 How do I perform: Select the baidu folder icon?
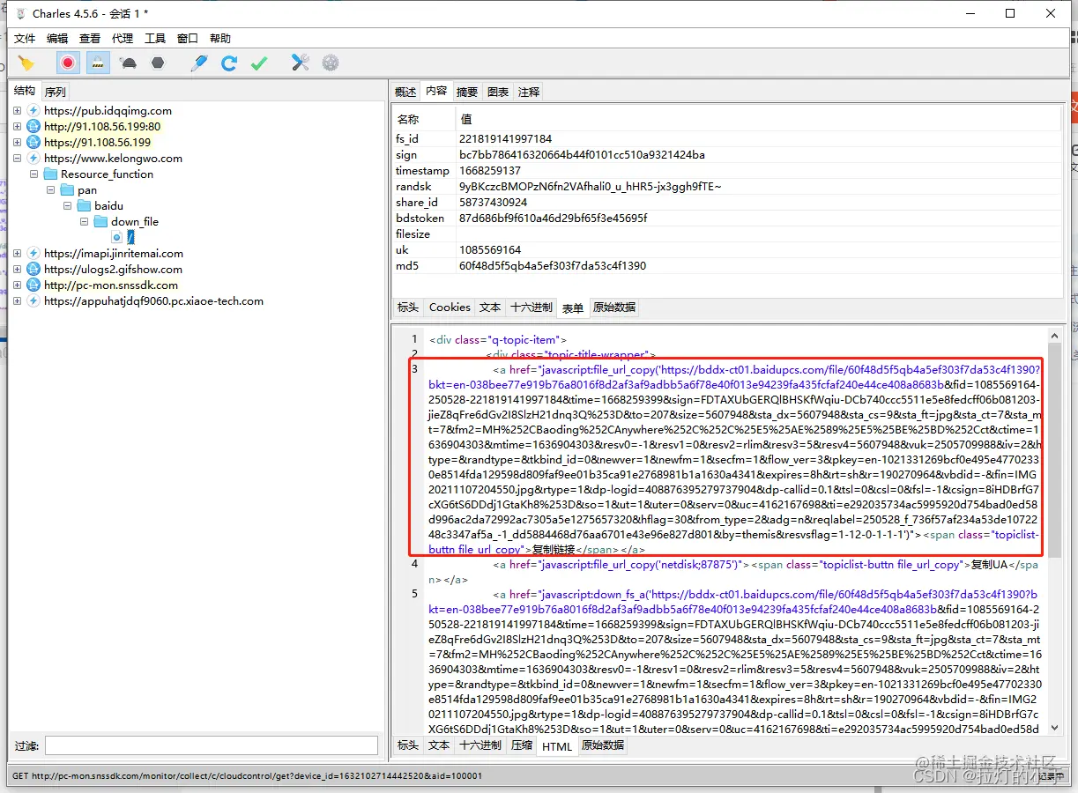click(x=84, y=206)
